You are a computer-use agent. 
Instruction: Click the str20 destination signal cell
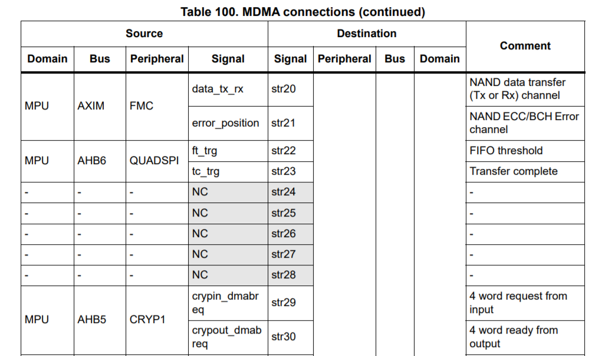290,89
